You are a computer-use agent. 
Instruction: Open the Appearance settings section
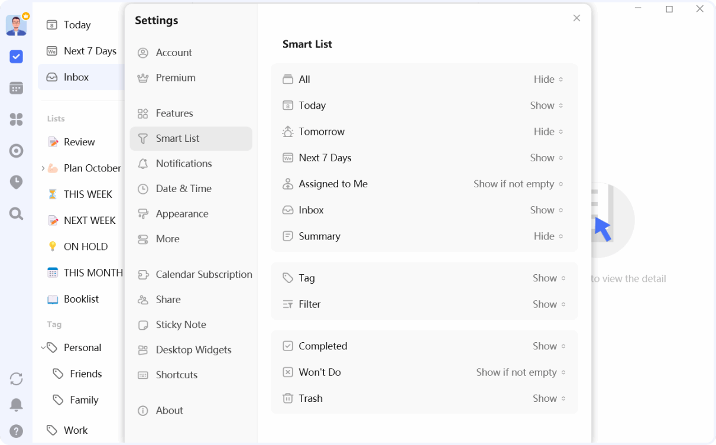pyautogui.click(x=182, y=213)
